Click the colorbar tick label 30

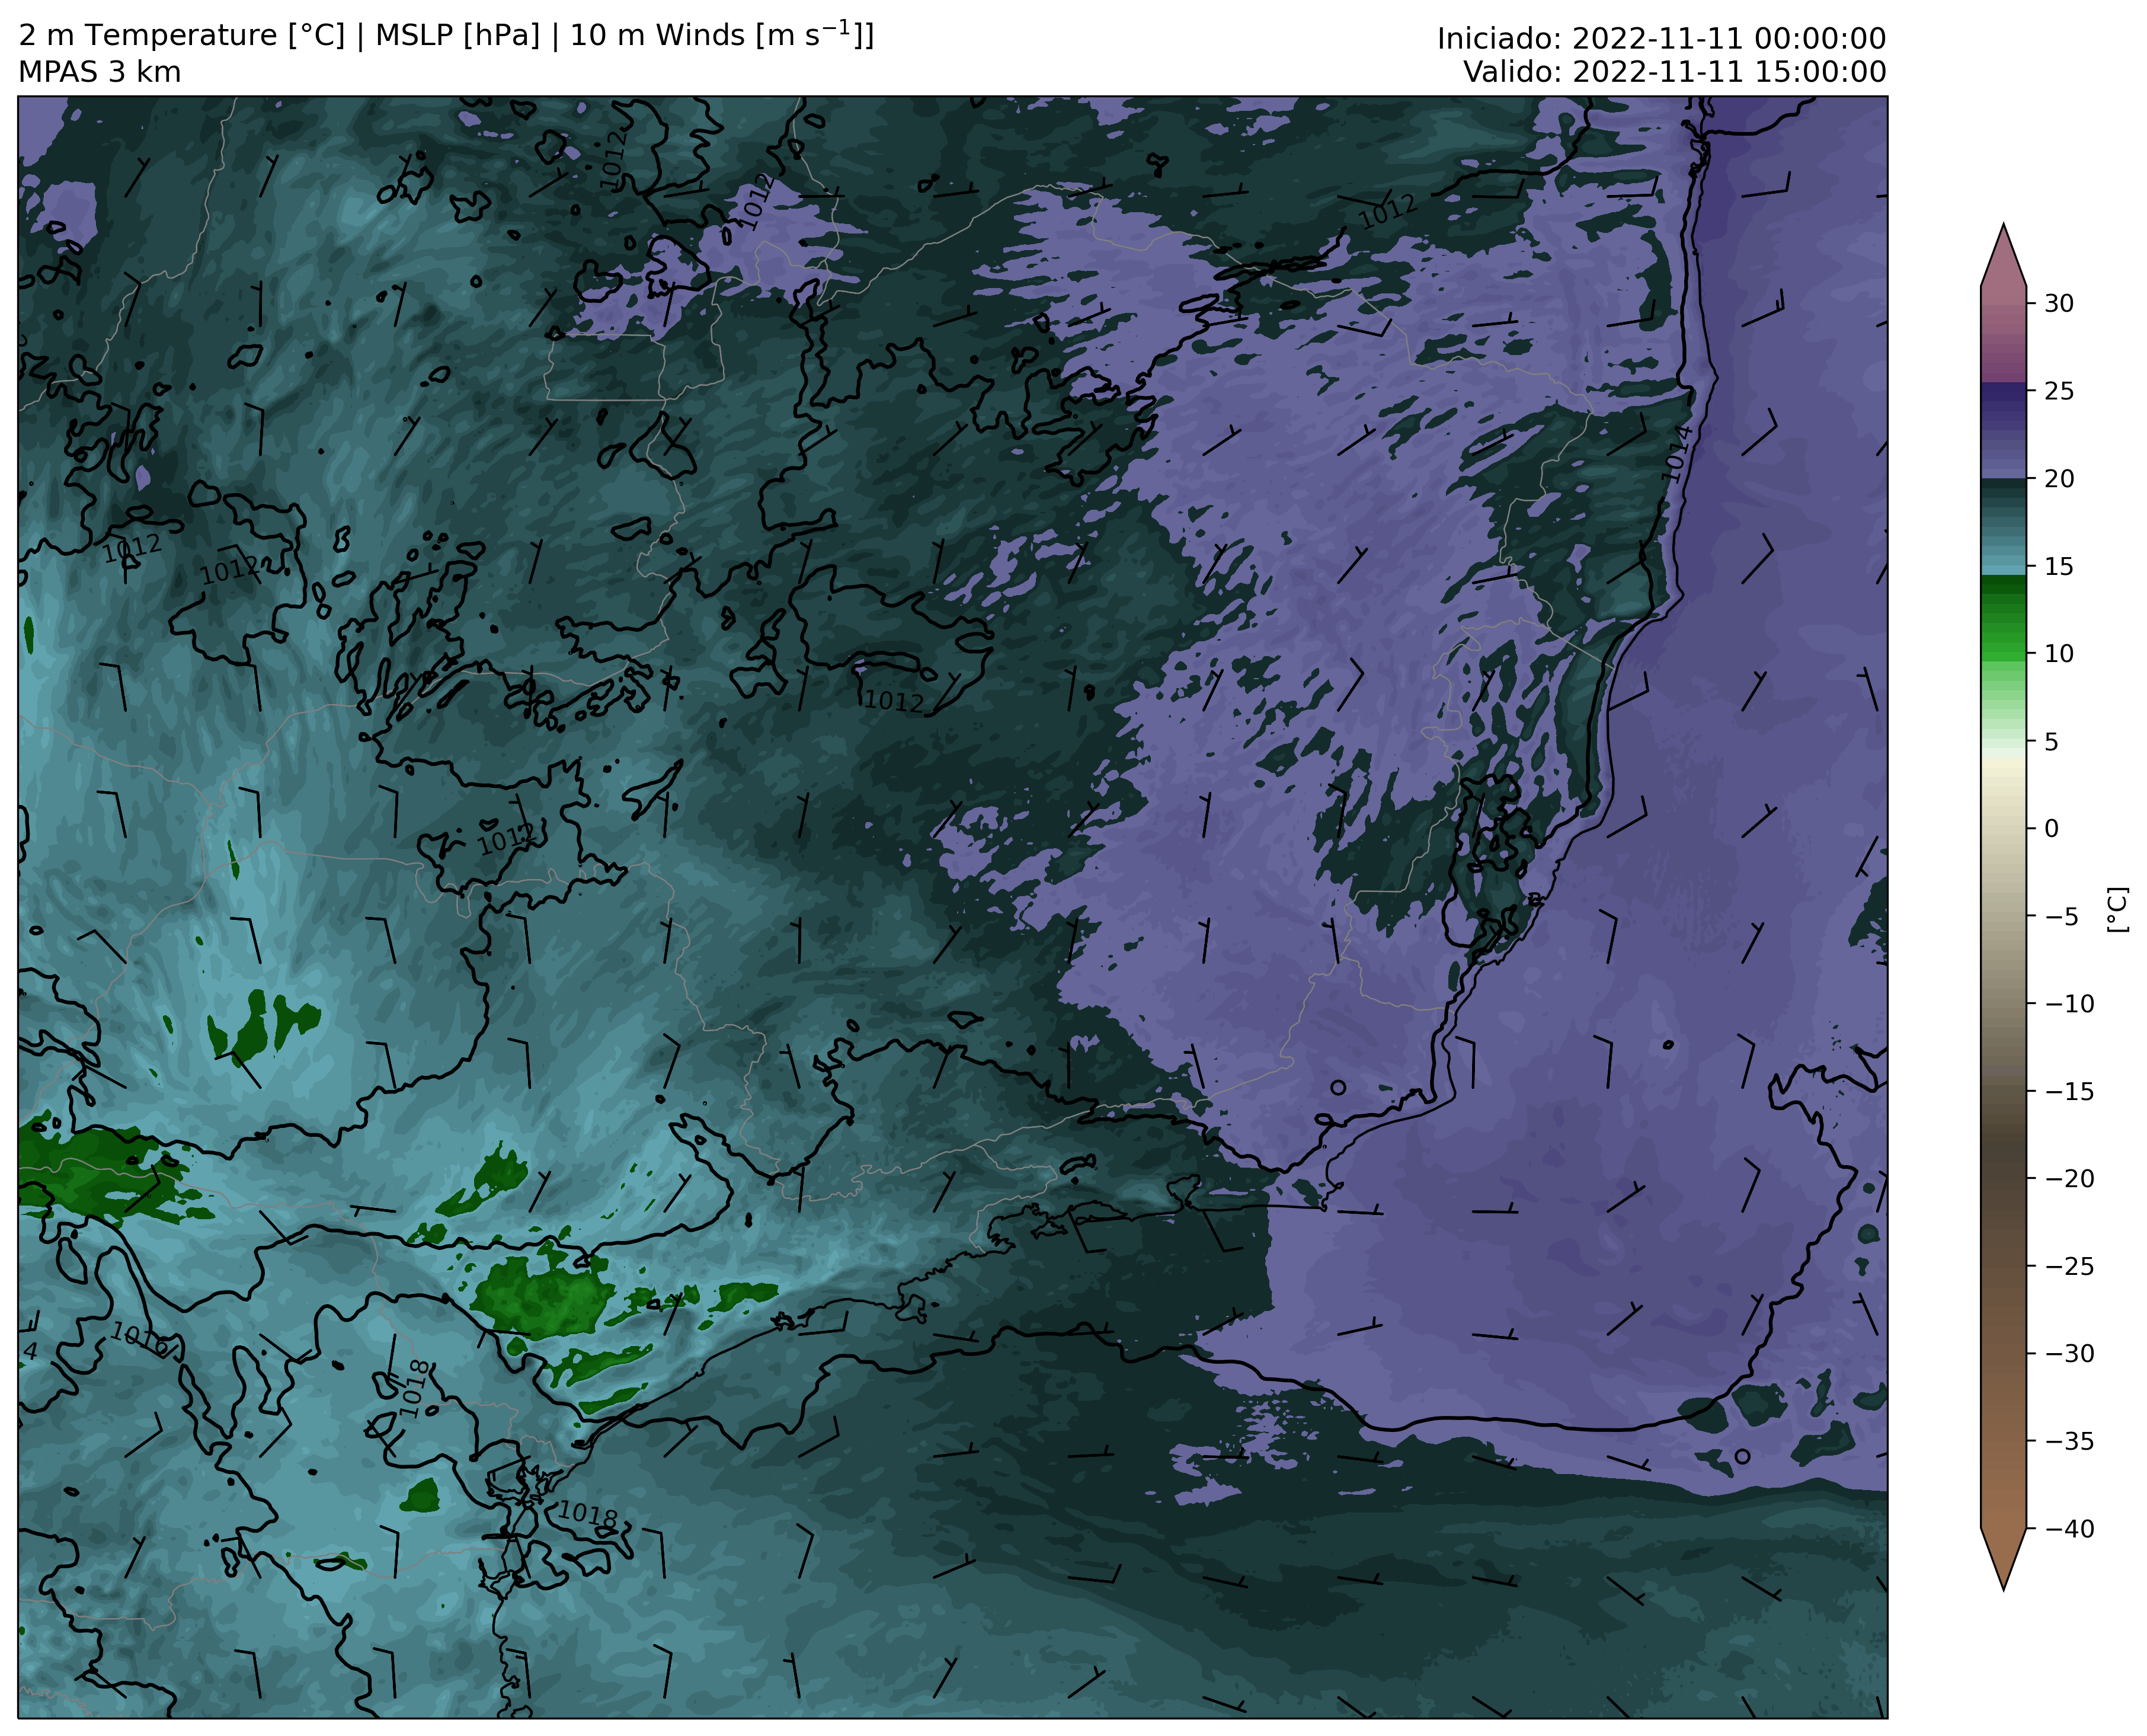(x=2058, y=303)
